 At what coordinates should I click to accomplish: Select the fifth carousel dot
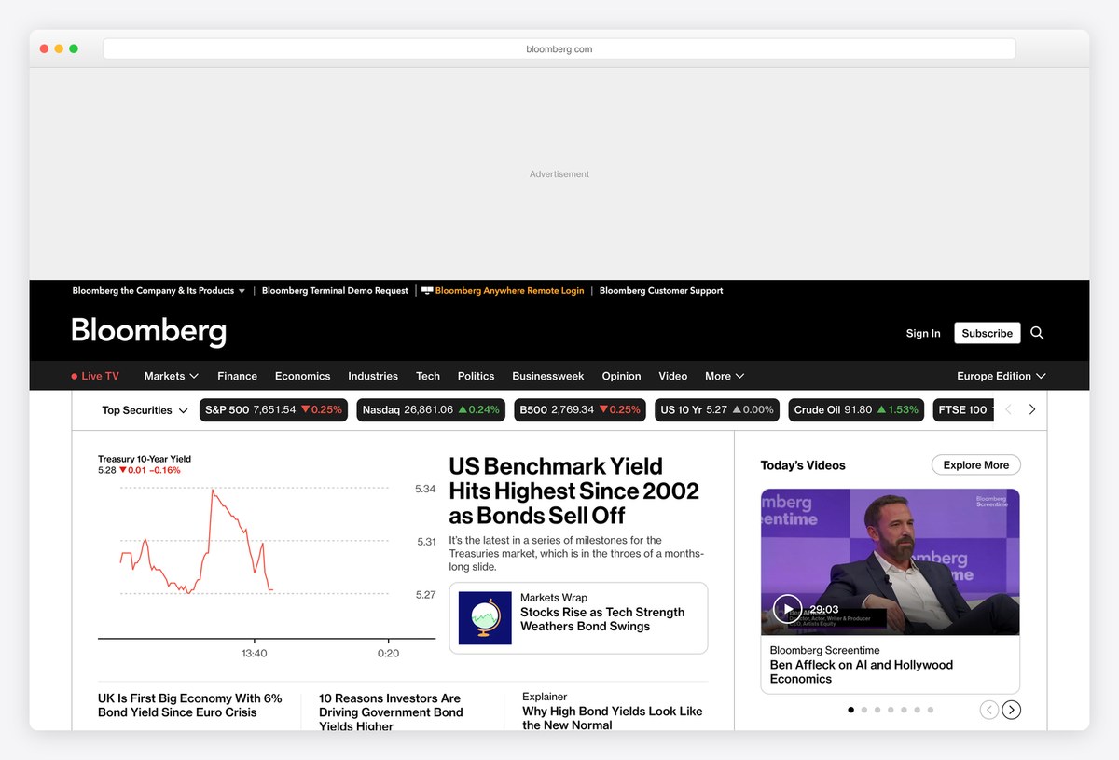pos(904,710)
